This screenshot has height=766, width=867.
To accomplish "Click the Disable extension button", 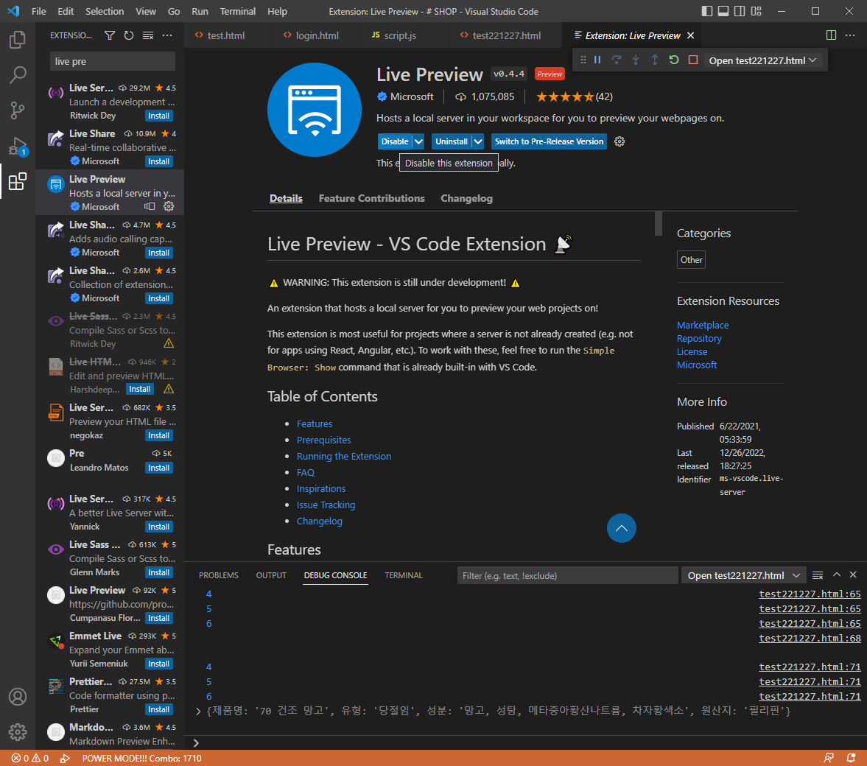I will (394, 141).
